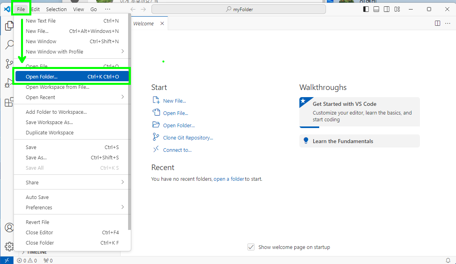Toggle secondary side bar layout icon
The height and width of the screenshot is (264, 456).
click(387, 9)
